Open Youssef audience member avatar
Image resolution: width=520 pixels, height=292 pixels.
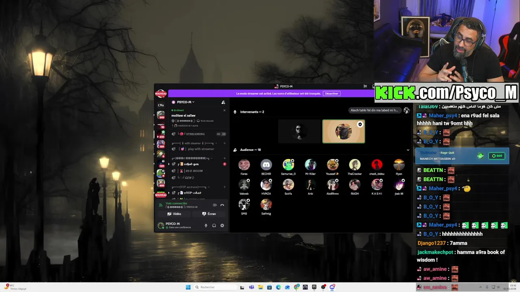(x=332, y=165)
